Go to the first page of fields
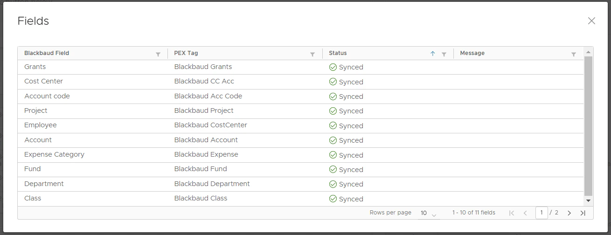This screenshot has width=611, height=235. [x=512, y=213]
